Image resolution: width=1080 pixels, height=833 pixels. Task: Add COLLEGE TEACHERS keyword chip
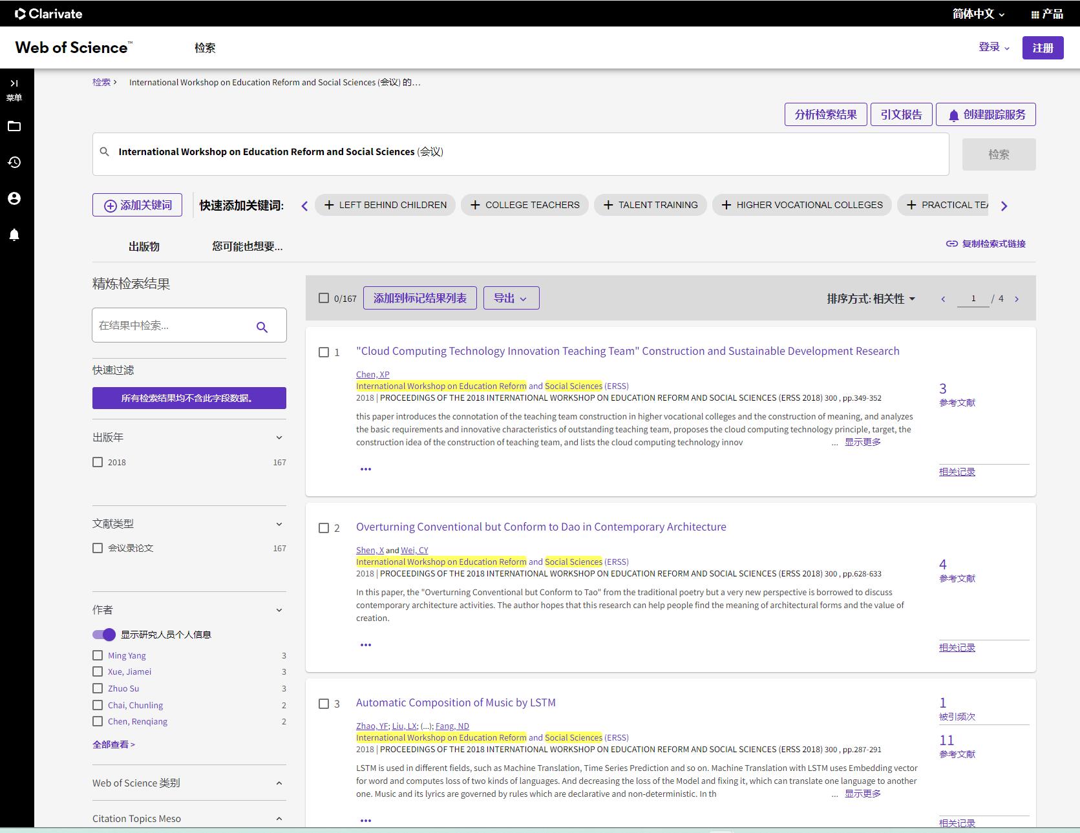click(x=525, y=205)
